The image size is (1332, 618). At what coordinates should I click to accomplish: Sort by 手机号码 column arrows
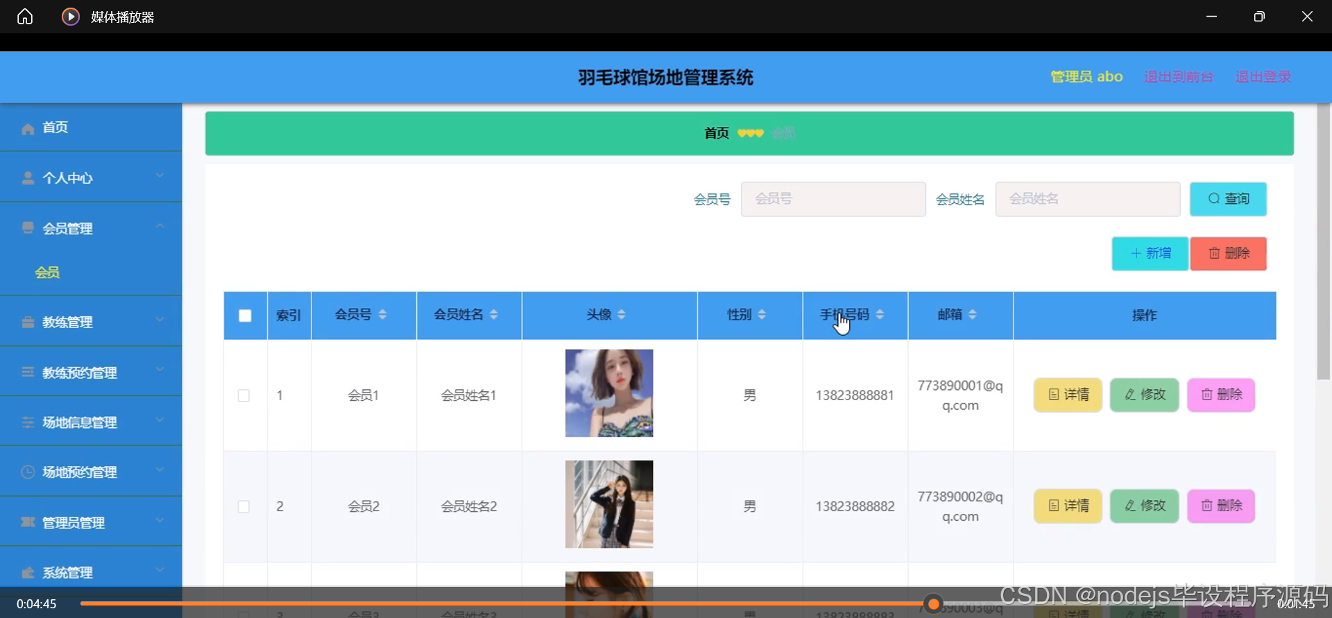[x=880, y=315]
